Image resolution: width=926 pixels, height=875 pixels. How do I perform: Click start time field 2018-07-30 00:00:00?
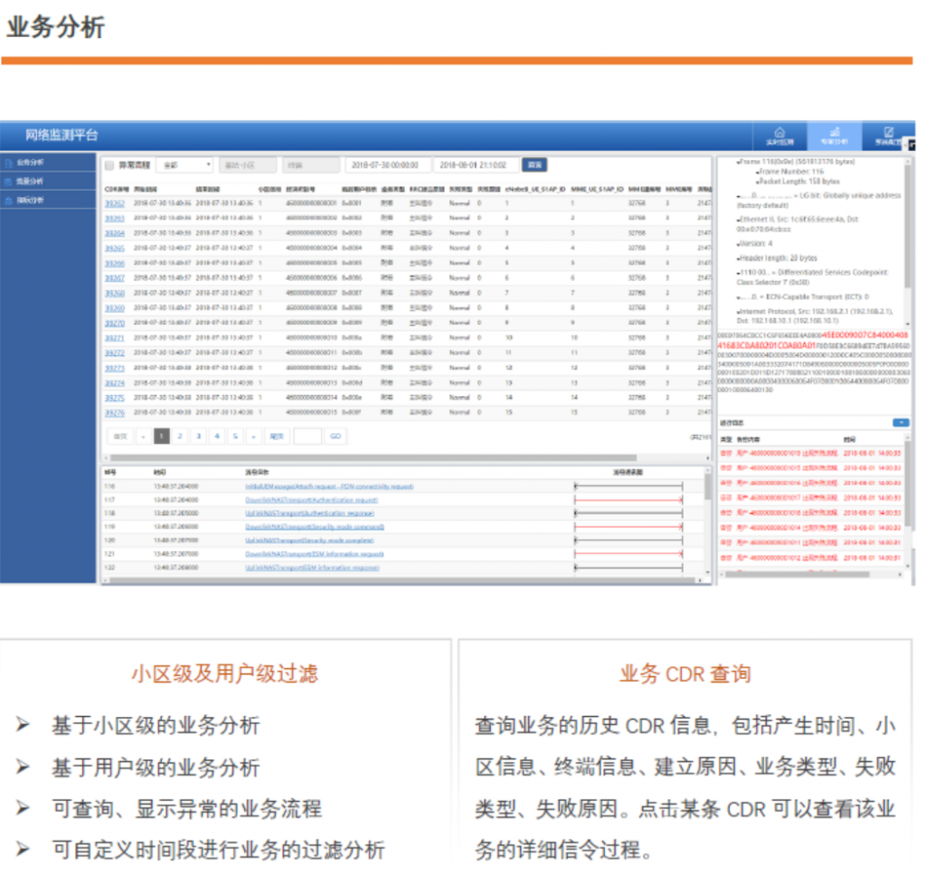pos(387,165)
